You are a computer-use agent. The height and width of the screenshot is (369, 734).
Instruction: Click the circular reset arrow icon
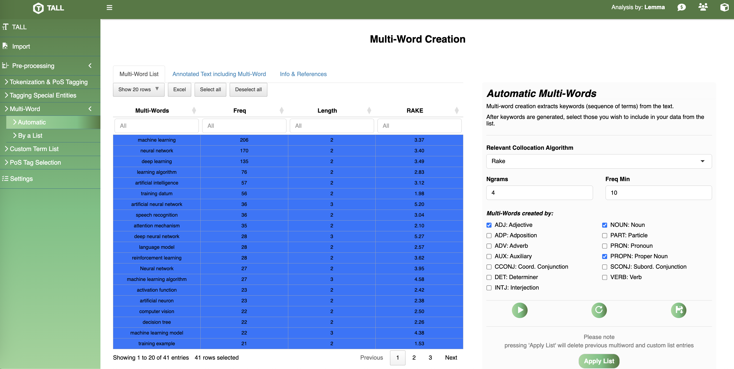[x=599, y=310]
